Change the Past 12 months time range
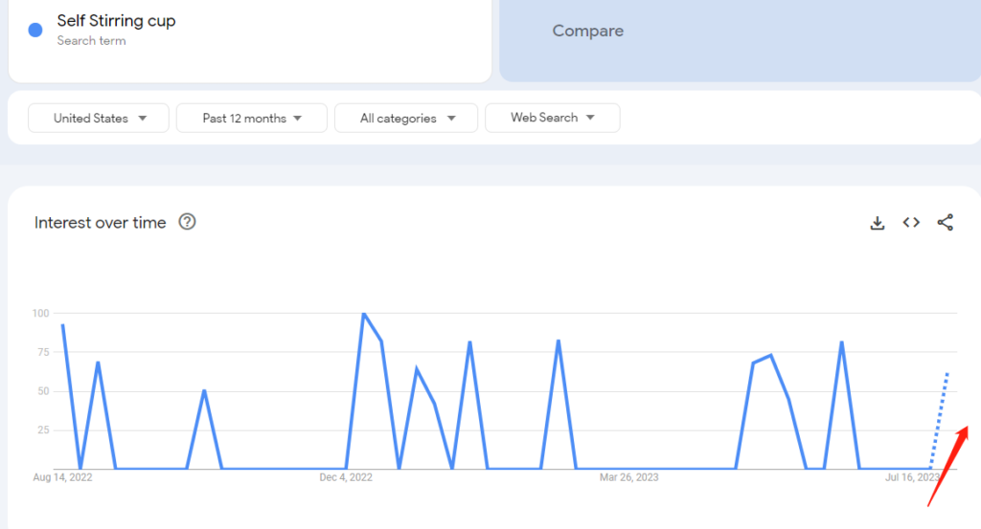 coord(252,118)
